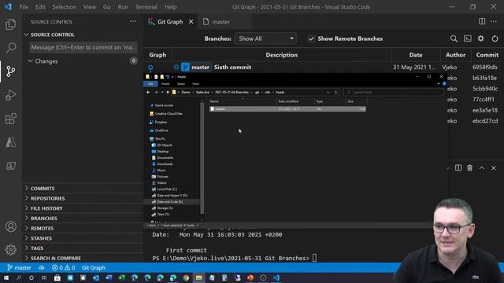Toggle Show Remote Branches checkbox
The height and width of the screenshot is (283, 504).
point(311,39)
